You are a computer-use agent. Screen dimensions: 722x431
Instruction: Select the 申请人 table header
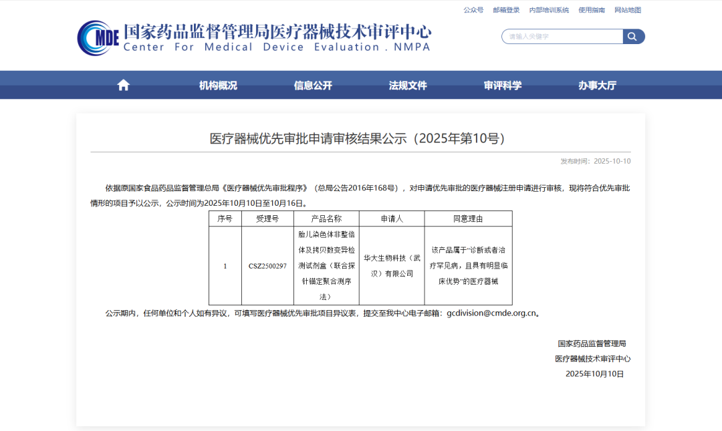tap(392, 219)
